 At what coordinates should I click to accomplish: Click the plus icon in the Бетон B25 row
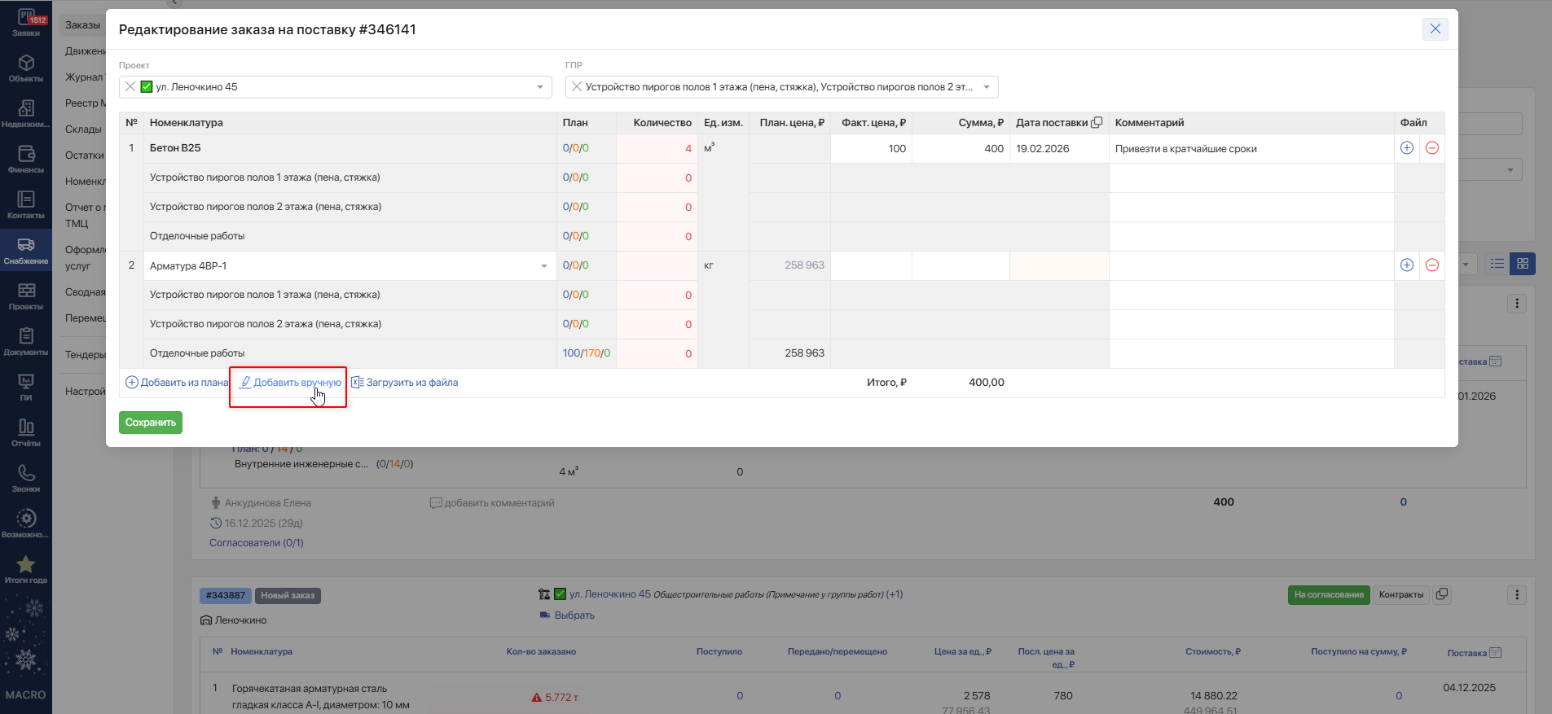(x=1406, y=148)
